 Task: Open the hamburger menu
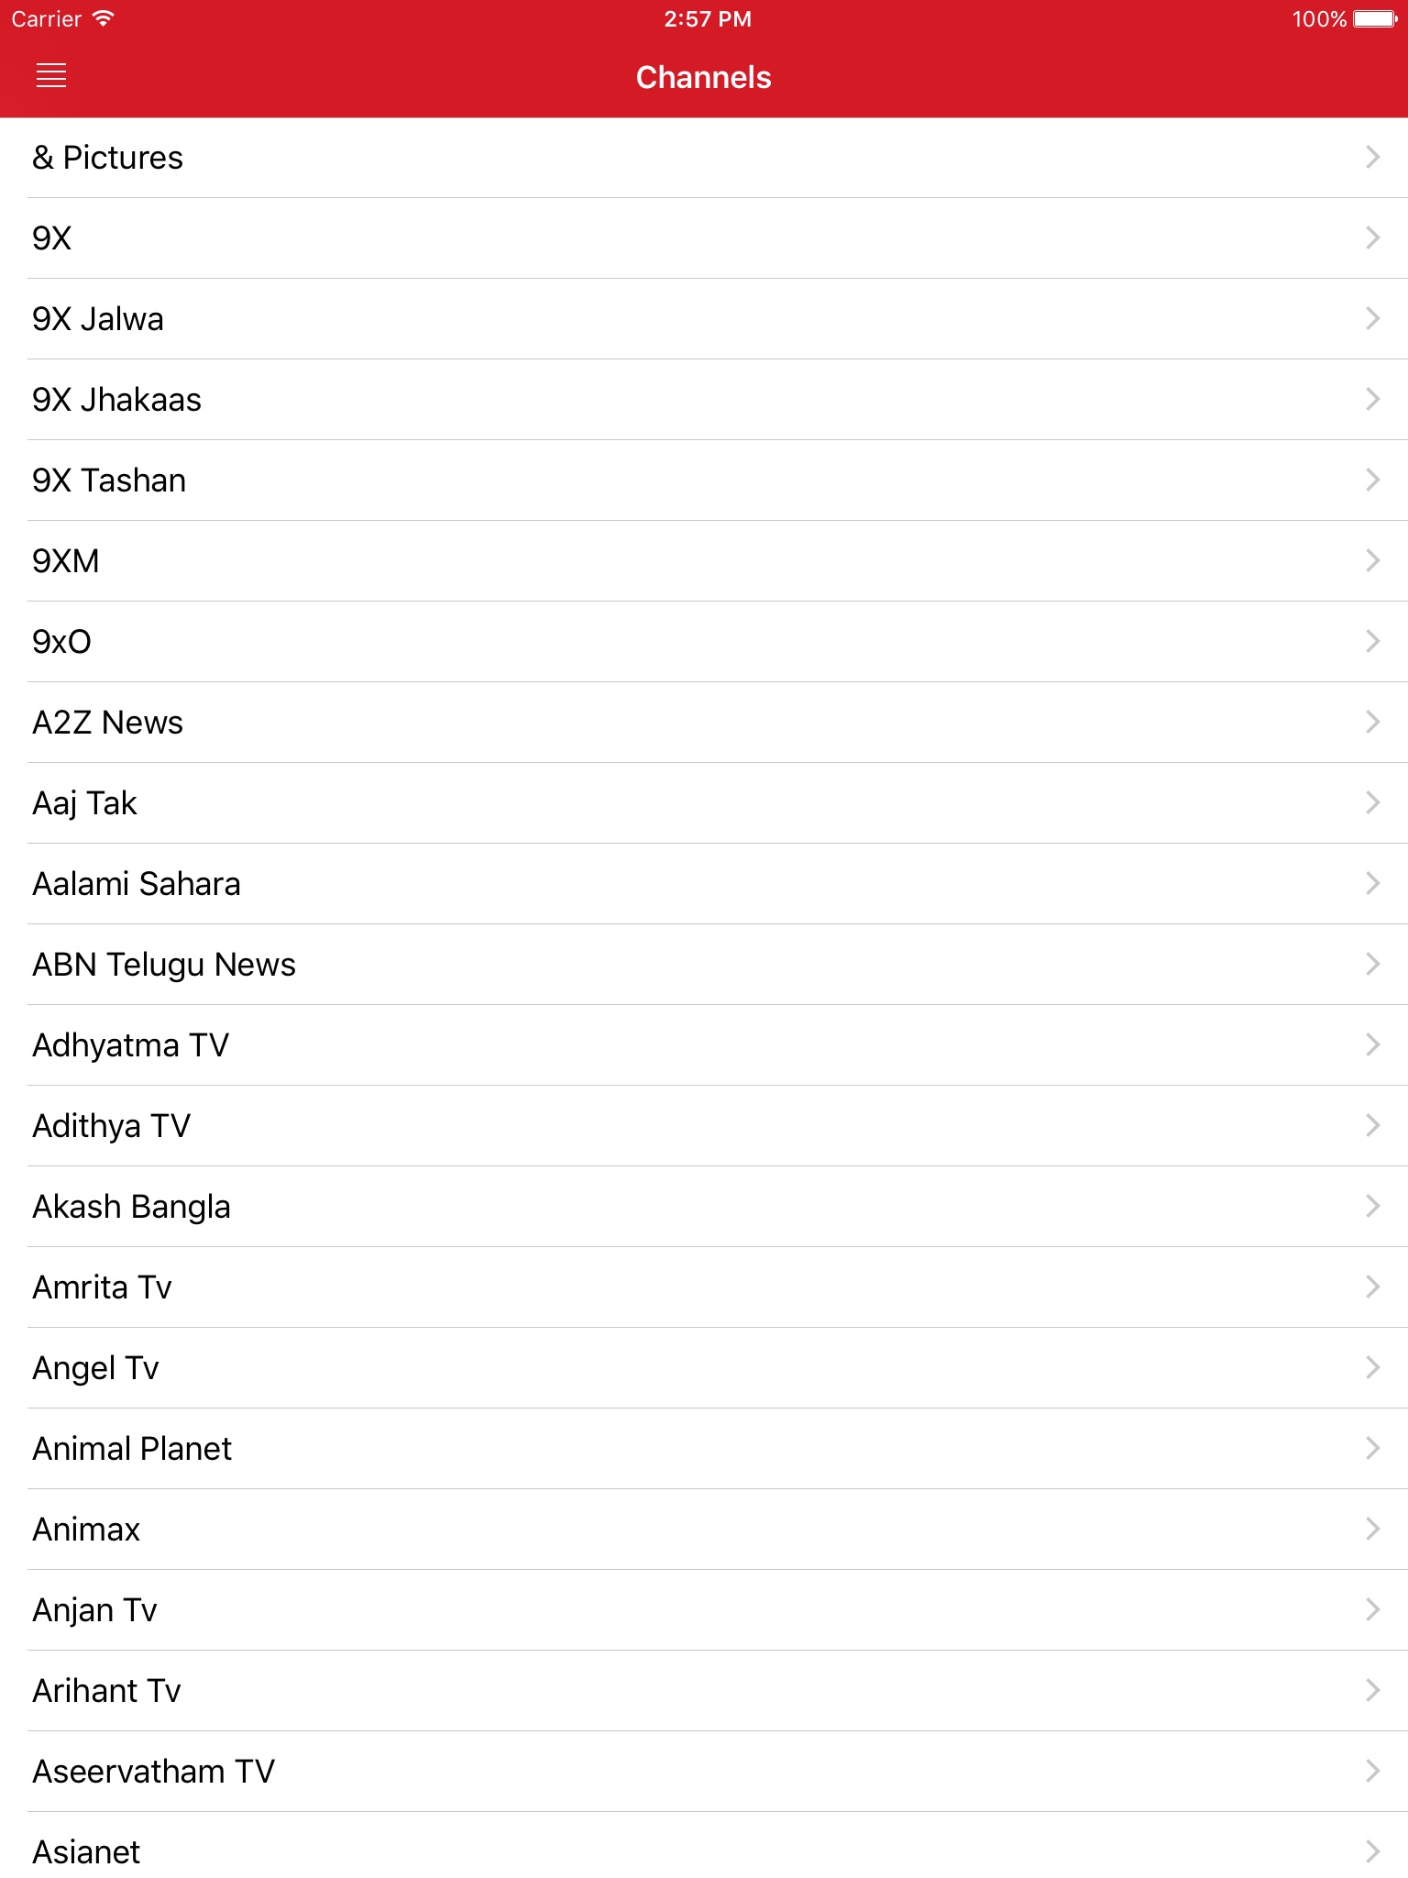pyautogui.click(x=51, y=76)
